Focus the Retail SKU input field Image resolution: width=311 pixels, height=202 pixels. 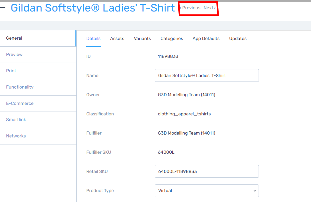[x=207, y=171]
